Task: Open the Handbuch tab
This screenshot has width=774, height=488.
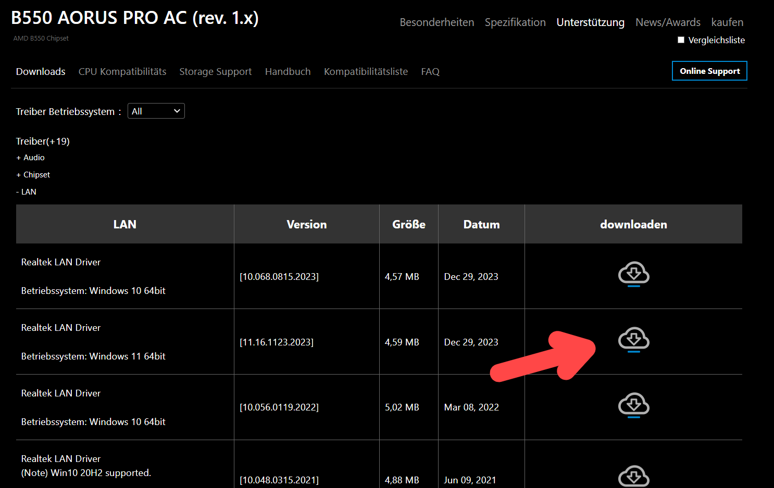Action: coord(288,72)
